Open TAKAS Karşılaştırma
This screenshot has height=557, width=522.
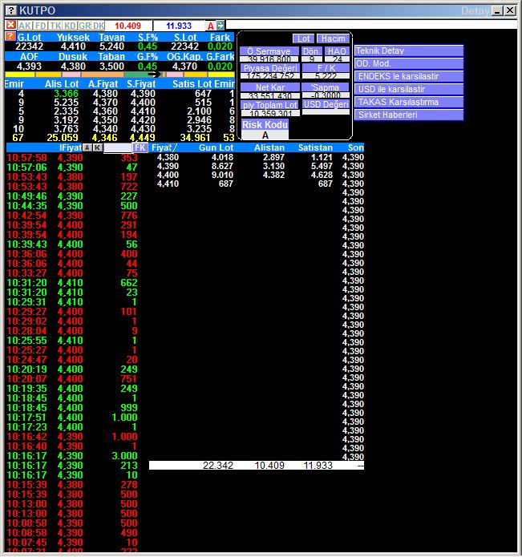(409, 102)
